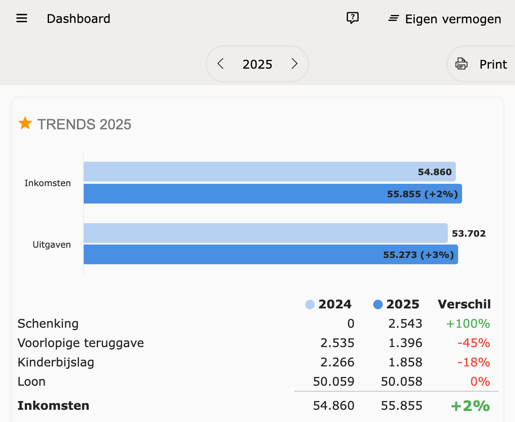Select the Voorlopige teruggave row label
Screen dimensions: 515x422
81,343
